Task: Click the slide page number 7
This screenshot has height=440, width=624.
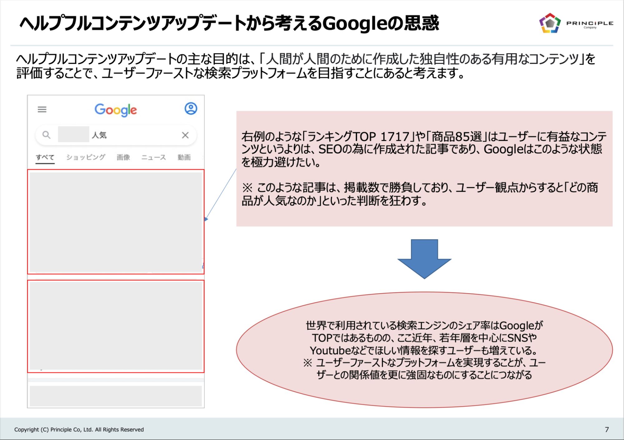Action: coord(607,429)
